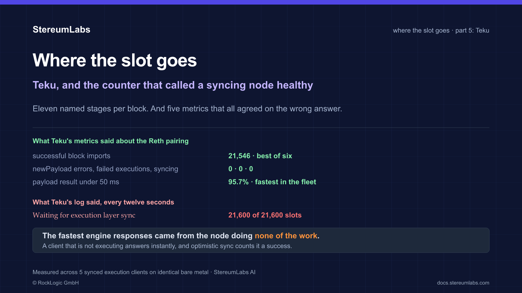Click the '95.7% · fastest in the fleet' value
Viewport: 522px width, 293px height.
click(272, 182)
